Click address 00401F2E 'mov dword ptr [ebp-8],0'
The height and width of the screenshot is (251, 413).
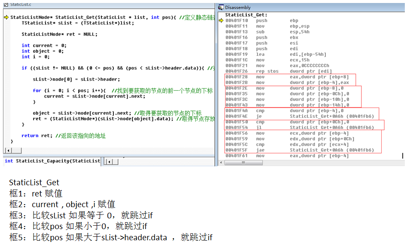tap(285, 88)
